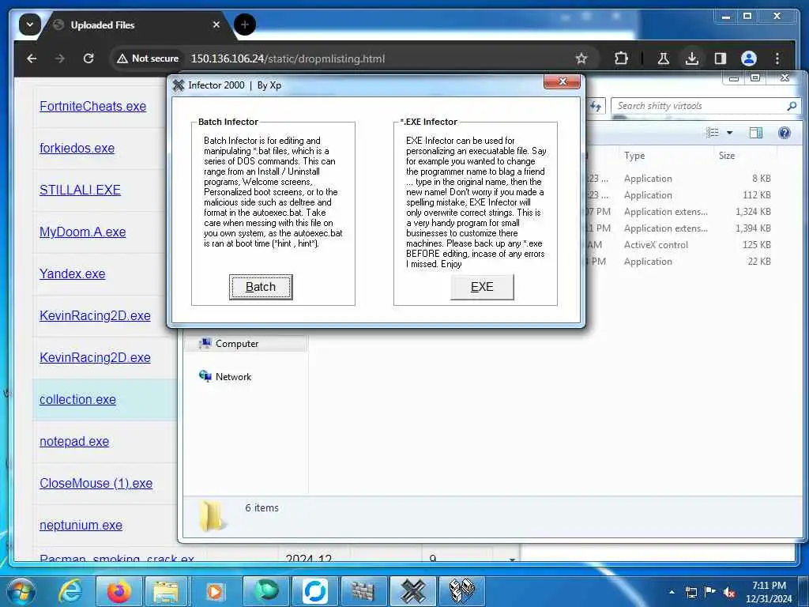Click the folder icon in Explorer details pane
Image resolution: width=809 pixels, height=607 pixels.
tap(212, 515)
